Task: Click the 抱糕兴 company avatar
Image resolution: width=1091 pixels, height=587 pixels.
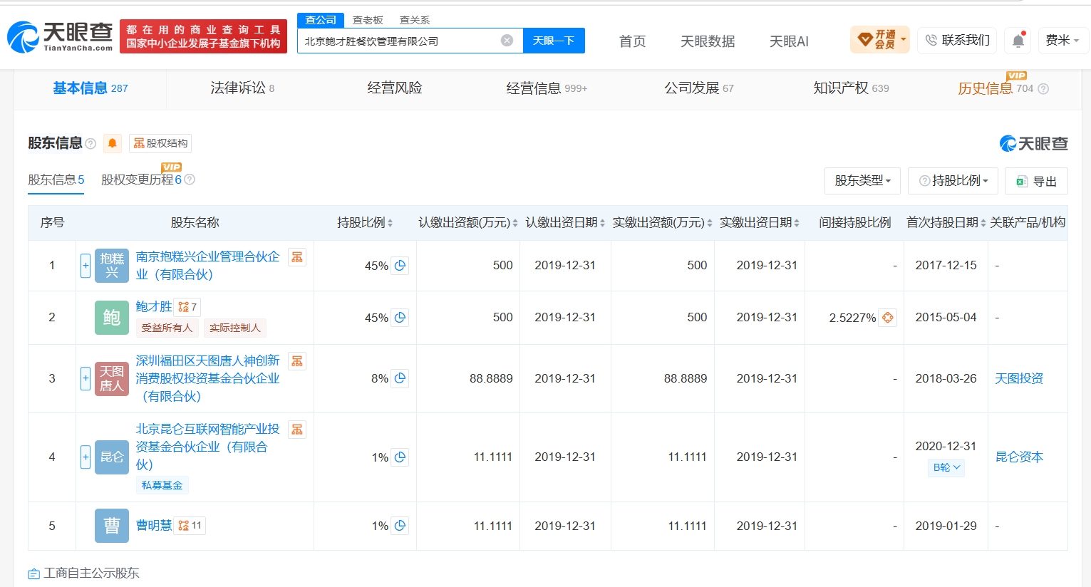Action: (112, 266)
